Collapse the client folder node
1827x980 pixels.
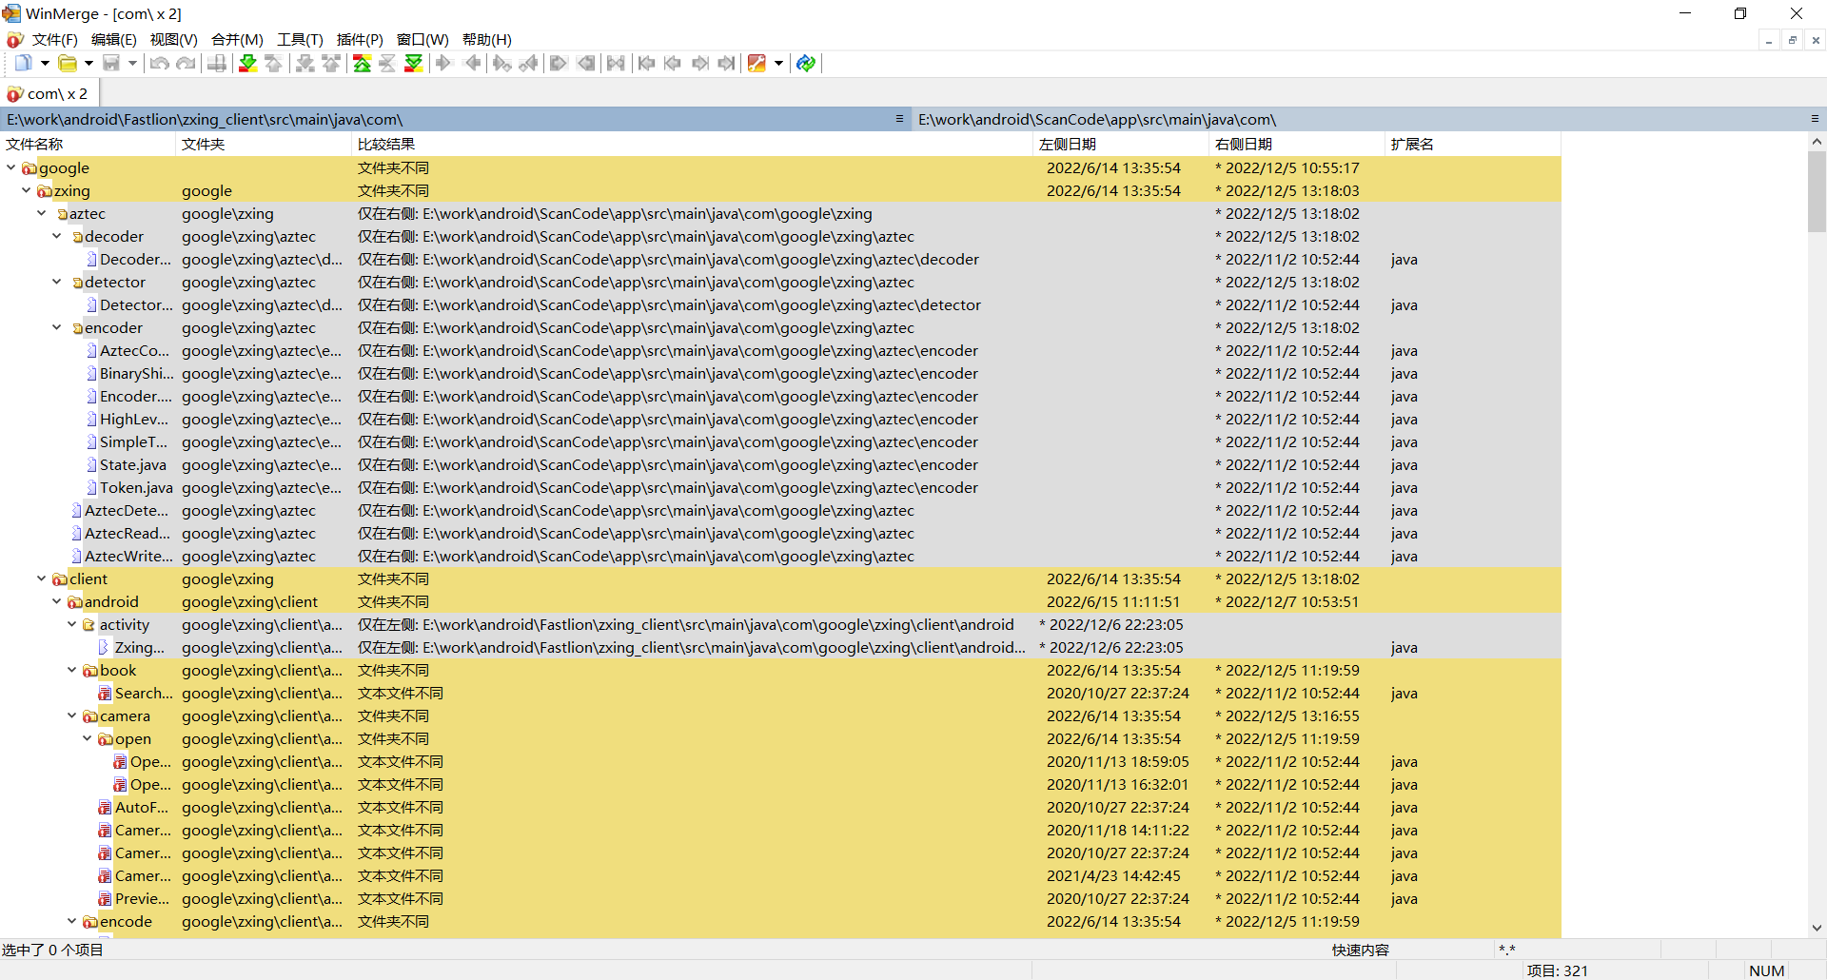[x=42, y=578]
